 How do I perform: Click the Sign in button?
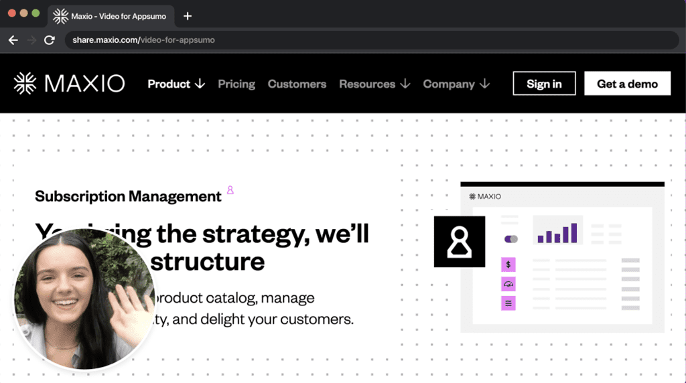pos(544,84)
